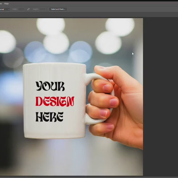Click the YOUR text on the mug
This screenshot has height=178, width=178.
[x=50, y=86]
